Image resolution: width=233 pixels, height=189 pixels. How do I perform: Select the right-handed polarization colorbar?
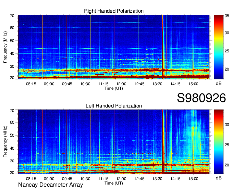tap(219, 47)
